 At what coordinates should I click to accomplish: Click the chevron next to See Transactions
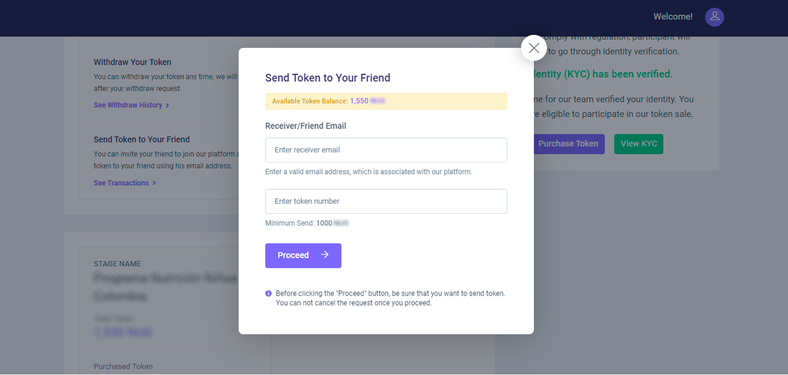coord(154,183)
